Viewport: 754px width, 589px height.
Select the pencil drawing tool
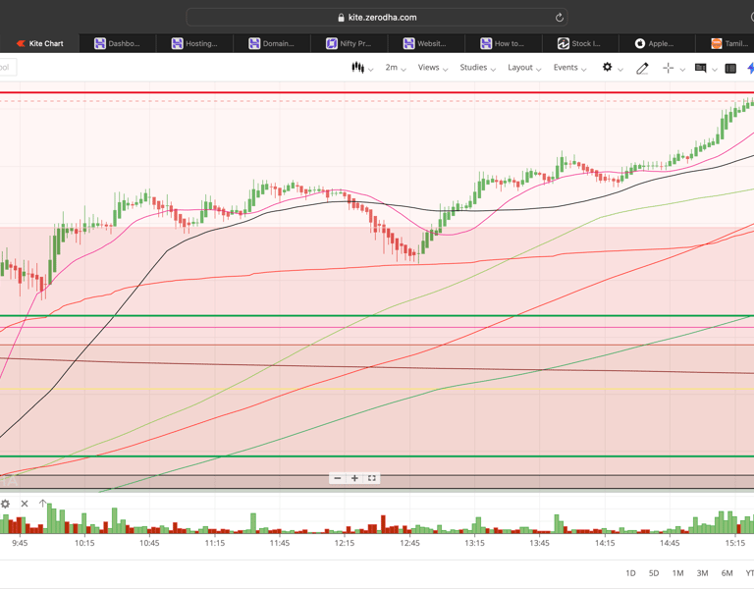642,69
